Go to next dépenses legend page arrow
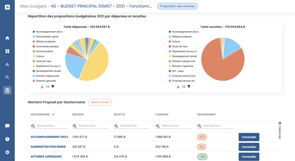The image size is (295, 161). [x=53, y=86]
